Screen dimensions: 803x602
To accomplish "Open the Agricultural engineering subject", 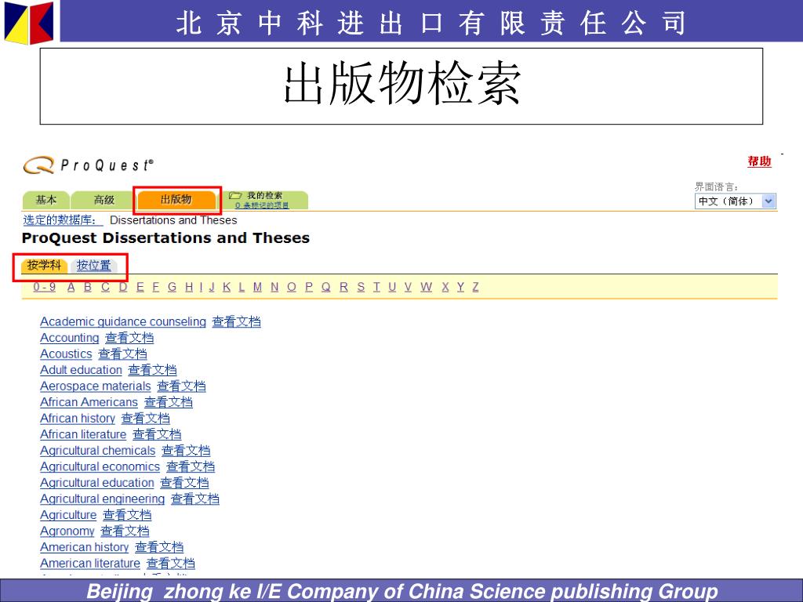I will [x=103, y=499].
